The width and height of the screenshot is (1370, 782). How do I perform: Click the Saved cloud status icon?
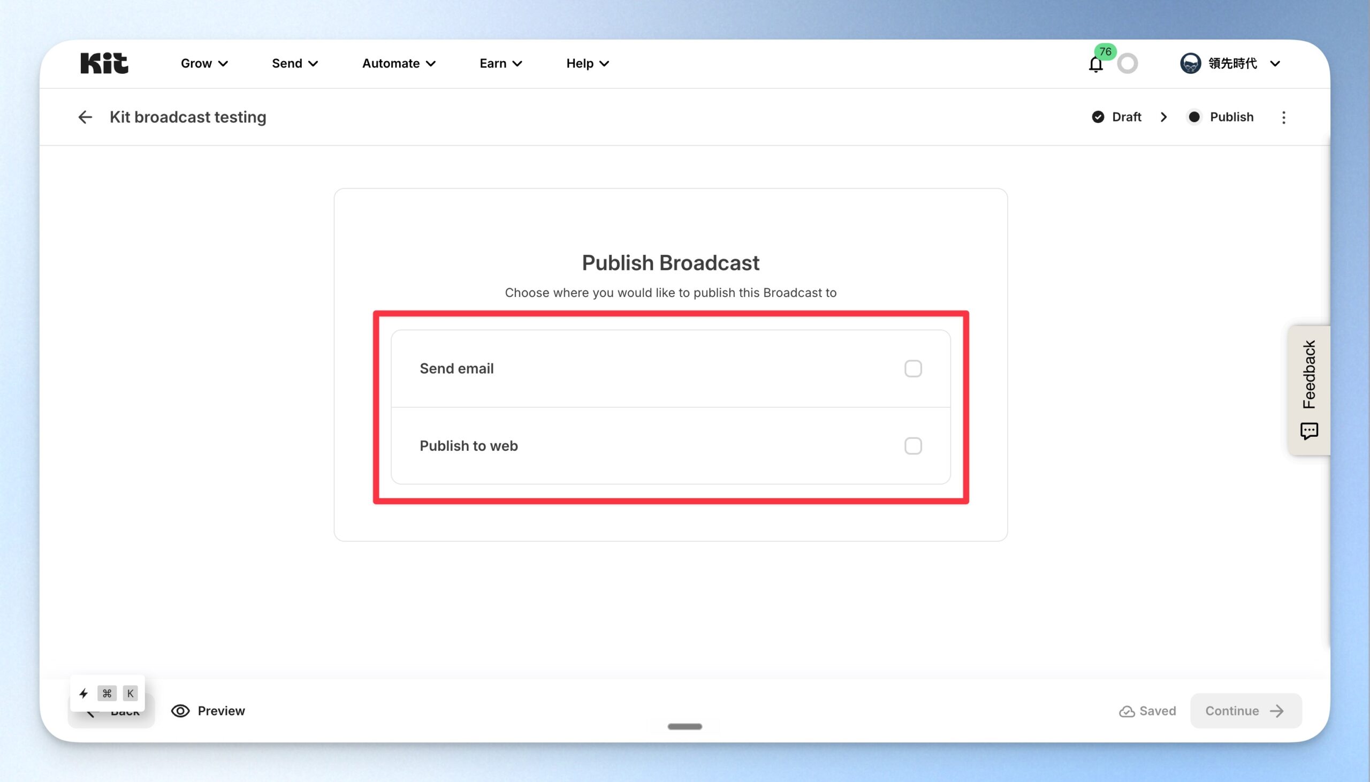1127,711
